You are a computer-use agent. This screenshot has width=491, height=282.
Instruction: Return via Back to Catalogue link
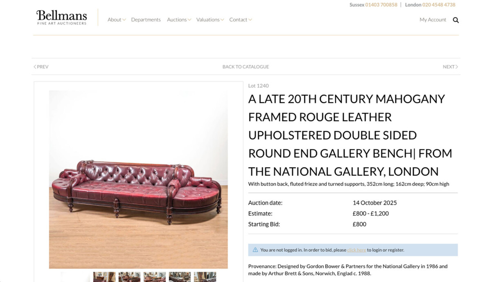pyautogui.click(x=245, y=67)
